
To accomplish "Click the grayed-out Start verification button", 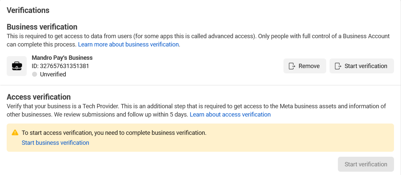I will tap(366, 164).
